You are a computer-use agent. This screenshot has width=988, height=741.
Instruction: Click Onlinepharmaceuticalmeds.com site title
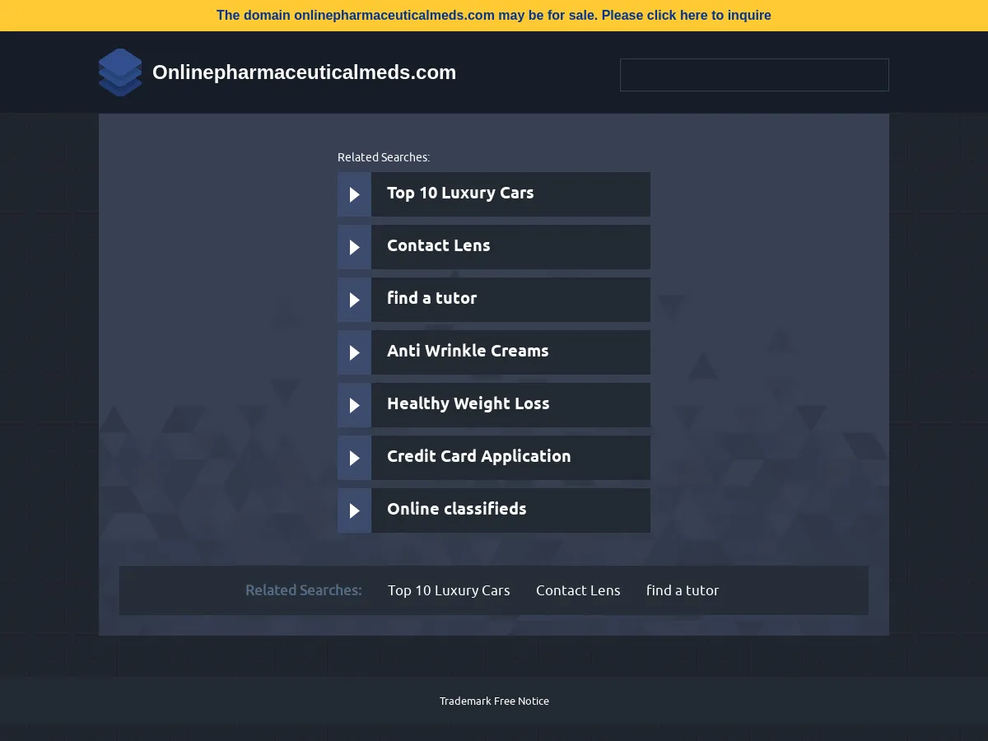point(304,72)
